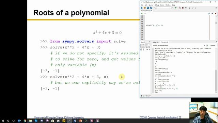Click the green Run debug arrow

(176, 8)
